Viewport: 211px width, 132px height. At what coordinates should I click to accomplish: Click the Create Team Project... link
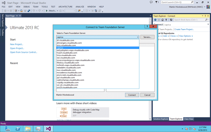(x=184, y=29)
